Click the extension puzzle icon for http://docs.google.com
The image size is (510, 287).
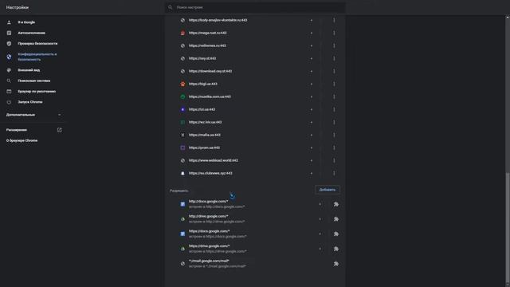pos(336,204)
